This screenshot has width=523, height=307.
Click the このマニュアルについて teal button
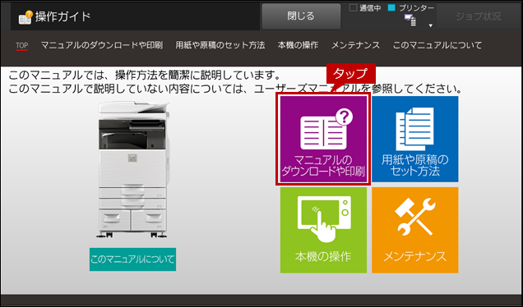[x=132, y=259]
